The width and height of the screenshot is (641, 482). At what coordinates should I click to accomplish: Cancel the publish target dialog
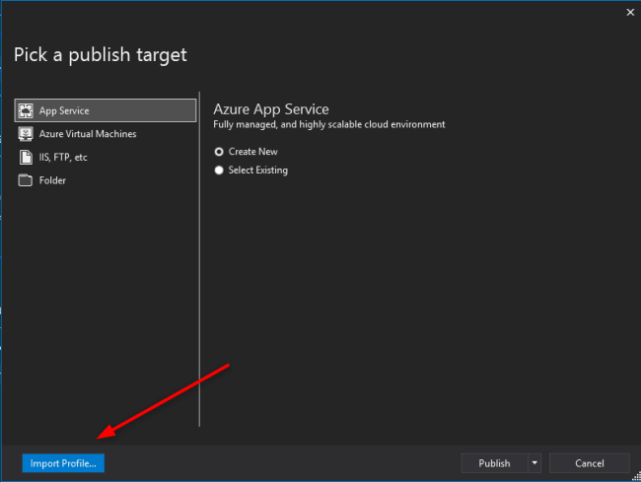pyautogui.click(x=589, y=463)
